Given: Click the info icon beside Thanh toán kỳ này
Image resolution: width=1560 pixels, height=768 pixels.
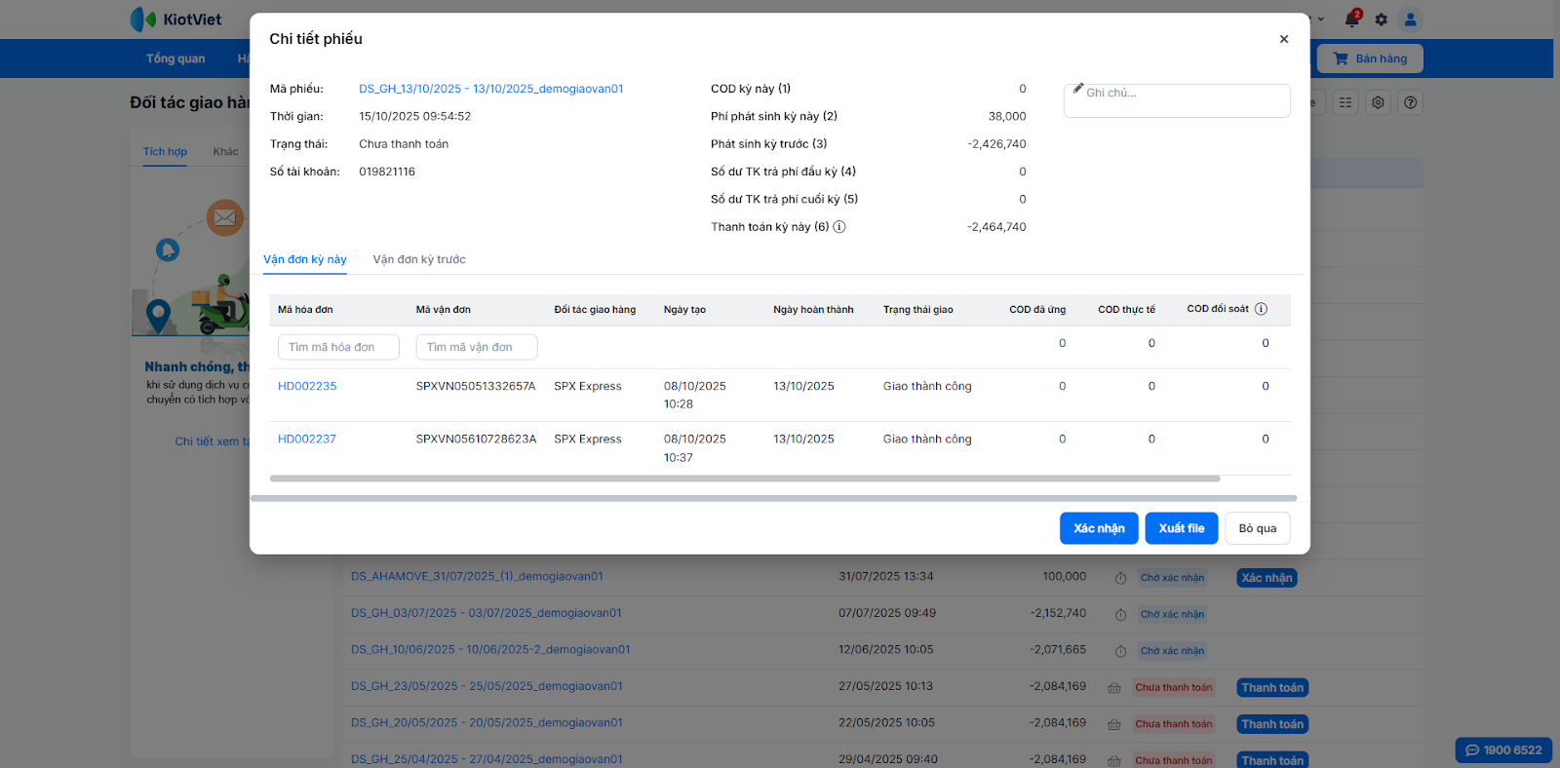Looking at the screenshot, I should [839, 227].
